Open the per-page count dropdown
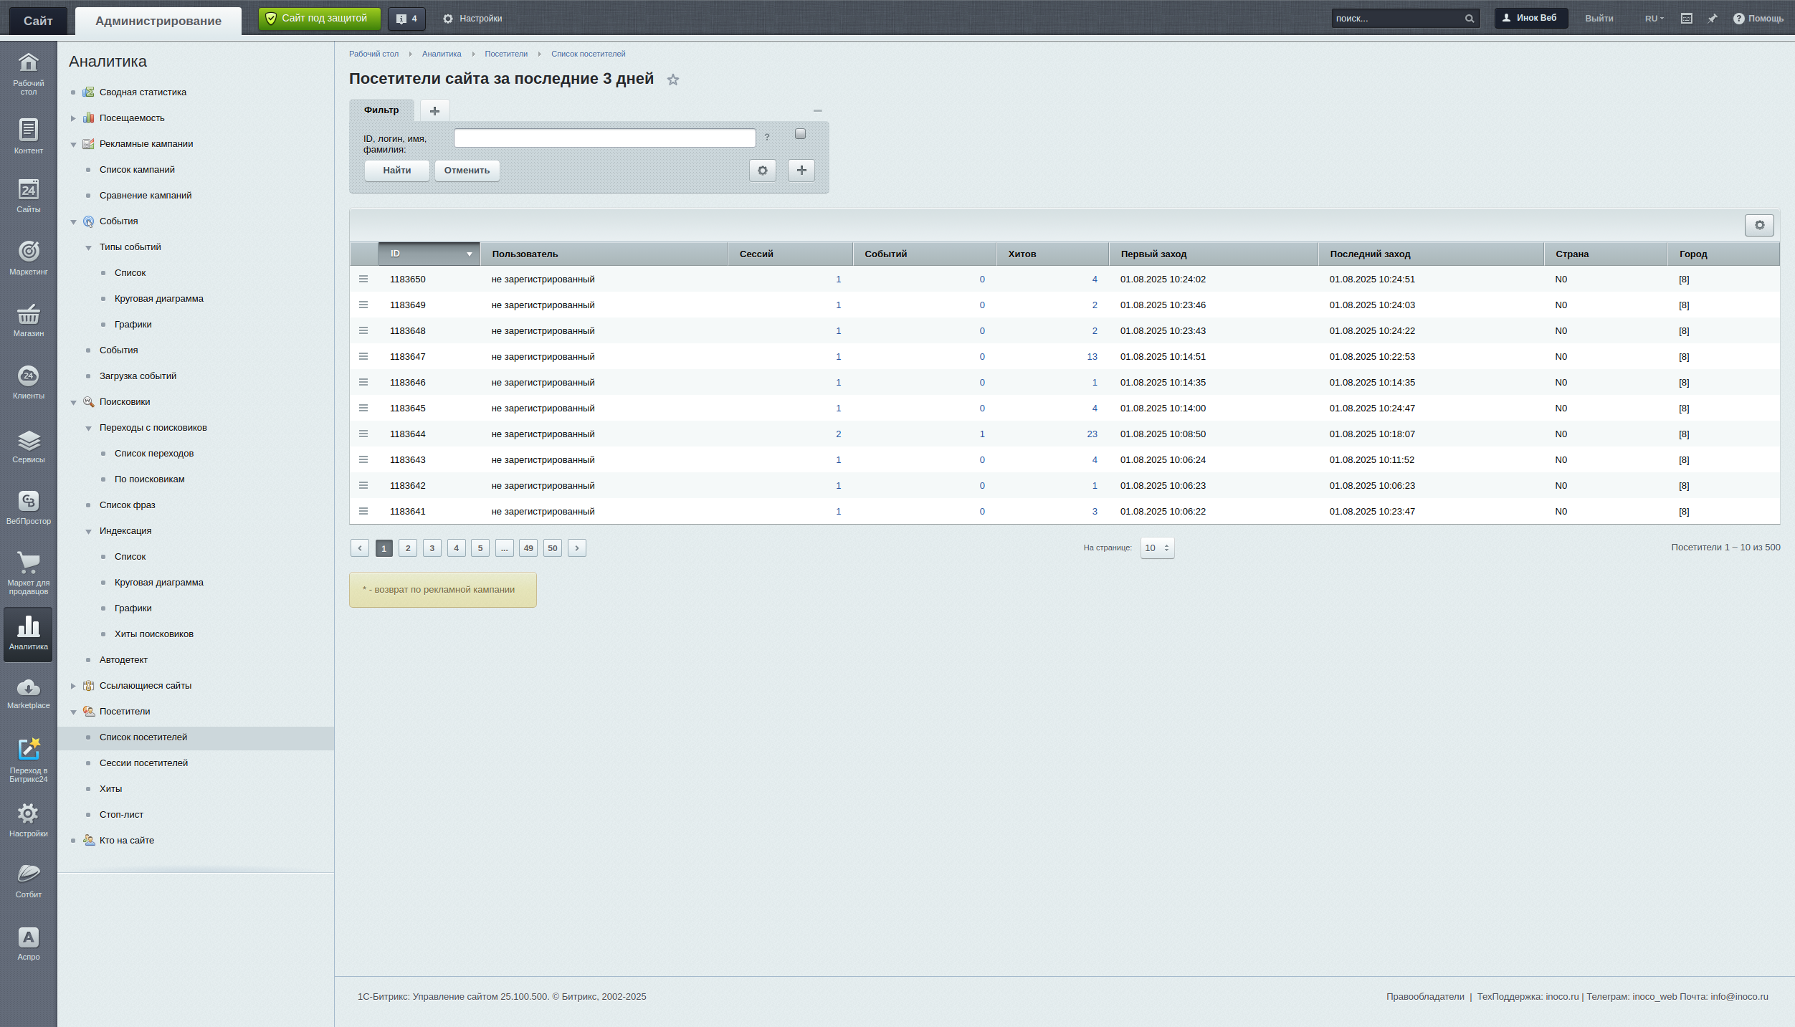1795x1027 pixels. 1157,548
